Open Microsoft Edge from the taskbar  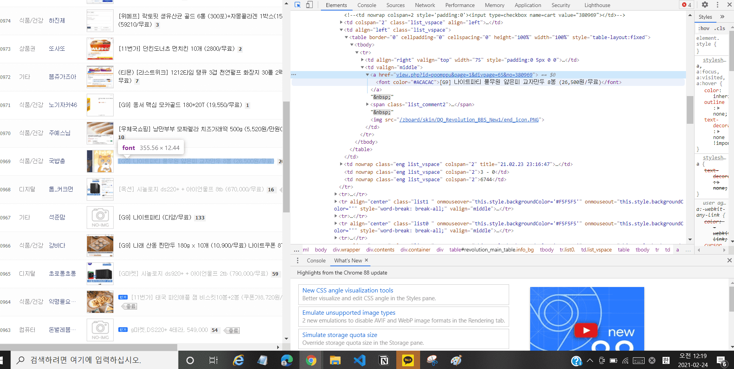287,360
